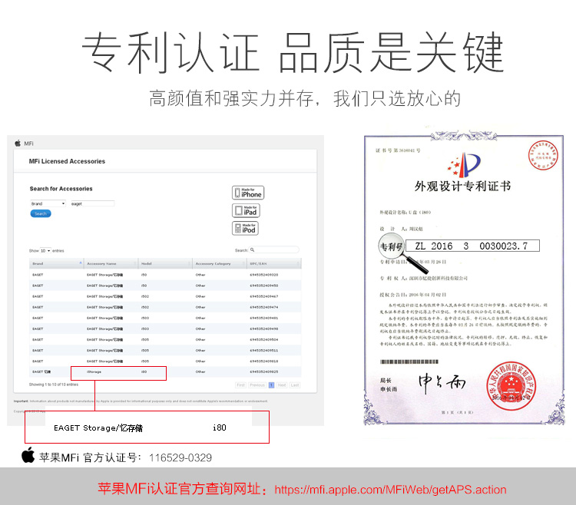Click the certification number '116529-0329'
The image size is (576, 505).
coord(180,457)
